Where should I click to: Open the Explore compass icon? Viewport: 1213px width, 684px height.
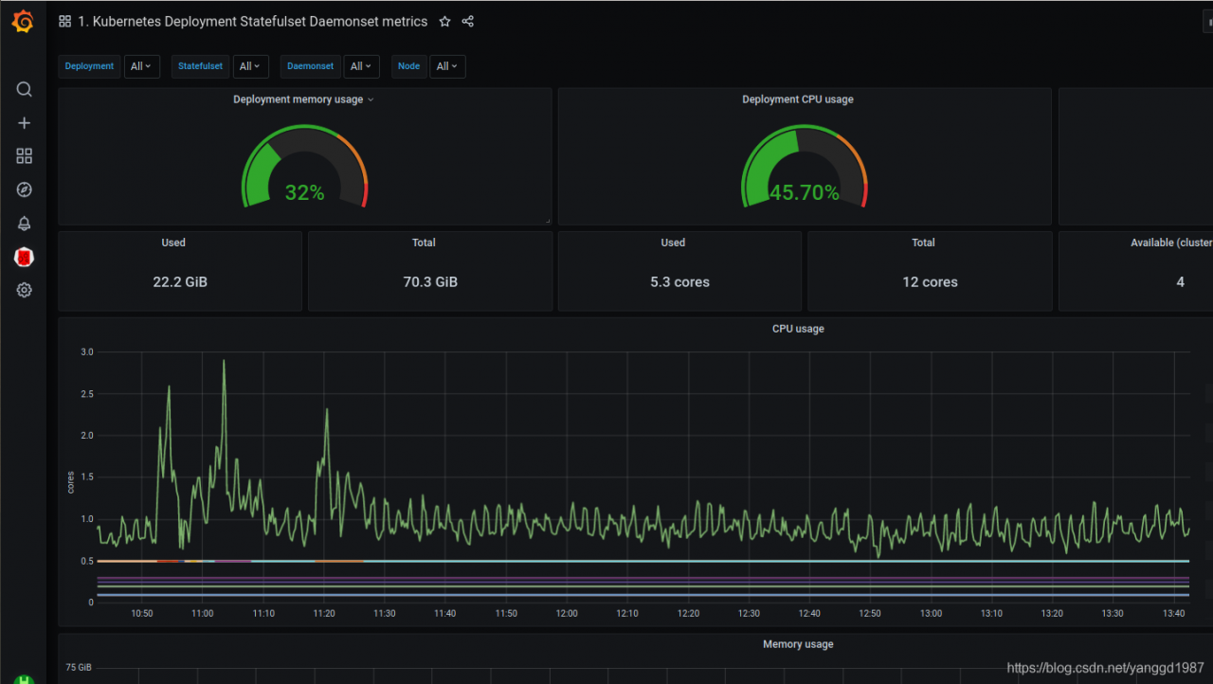pos(25,189)
